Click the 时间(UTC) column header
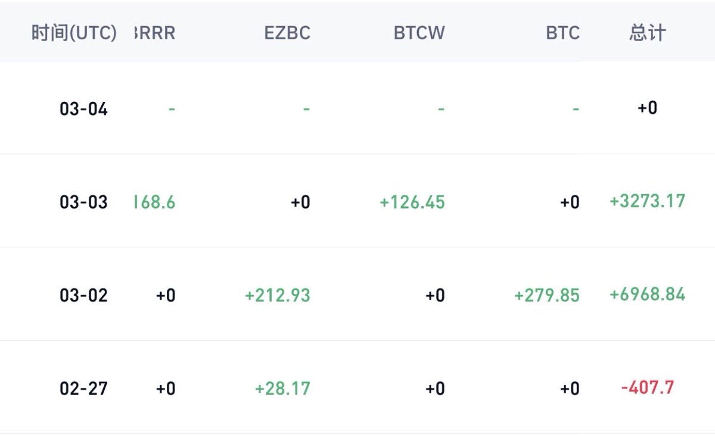This screenshot has width=715, height=435. [74, 33]
